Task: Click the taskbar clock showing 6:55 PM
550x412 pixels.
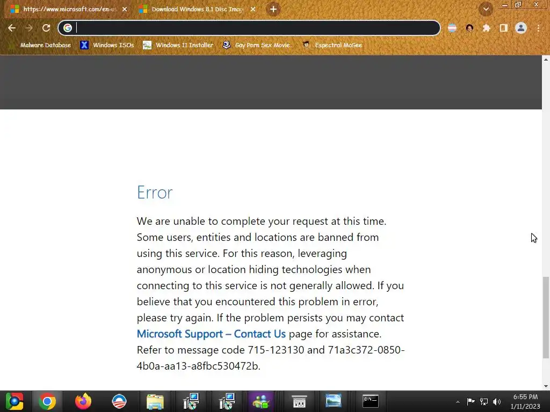Action: pos(525,401)
